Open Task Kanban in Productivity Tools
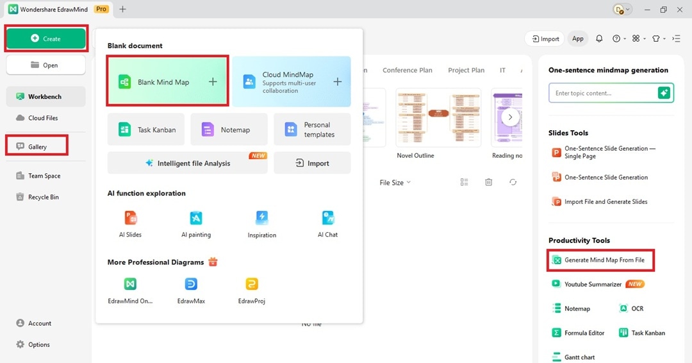This screenshot has height=363, width=692. 642,333
